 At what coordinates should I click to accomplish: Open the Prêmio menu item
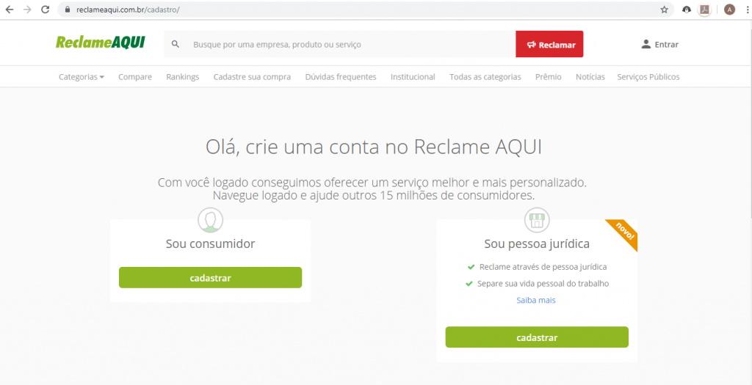coord(549,76)
